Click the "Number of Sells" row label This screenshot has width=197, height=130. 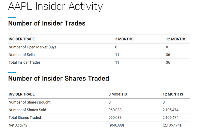coord(22,55)
